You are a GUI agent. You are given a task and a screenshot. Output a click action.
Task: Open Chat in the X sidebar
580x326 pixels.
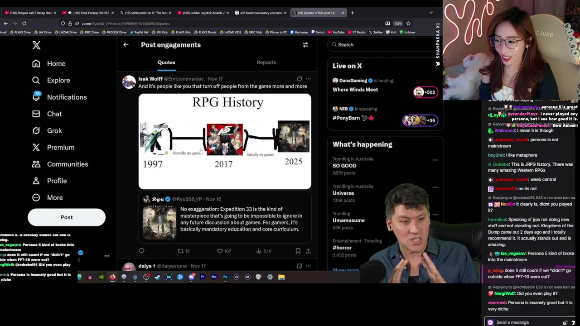click(x=47, y=114)
